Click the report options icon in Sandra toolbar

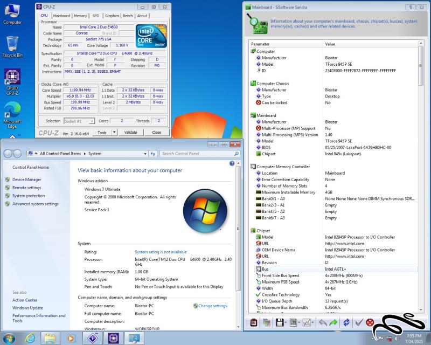click(x=293, y=322)
